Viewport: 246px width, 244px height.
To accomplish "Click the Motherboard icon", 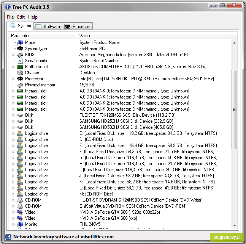I will (x=20, y=67).
